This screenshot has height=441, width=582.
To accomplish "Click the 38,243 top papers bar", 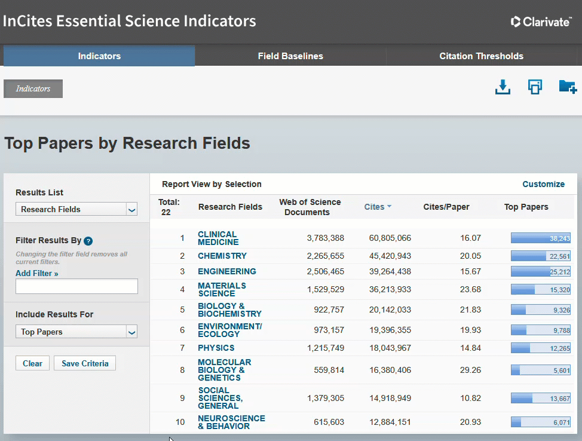I will coord(540,238).
